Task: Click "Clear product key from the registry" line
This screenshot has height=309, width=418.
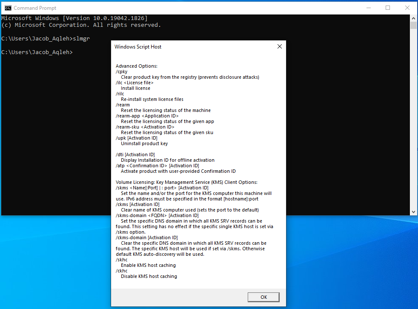Action: point(190,77)
